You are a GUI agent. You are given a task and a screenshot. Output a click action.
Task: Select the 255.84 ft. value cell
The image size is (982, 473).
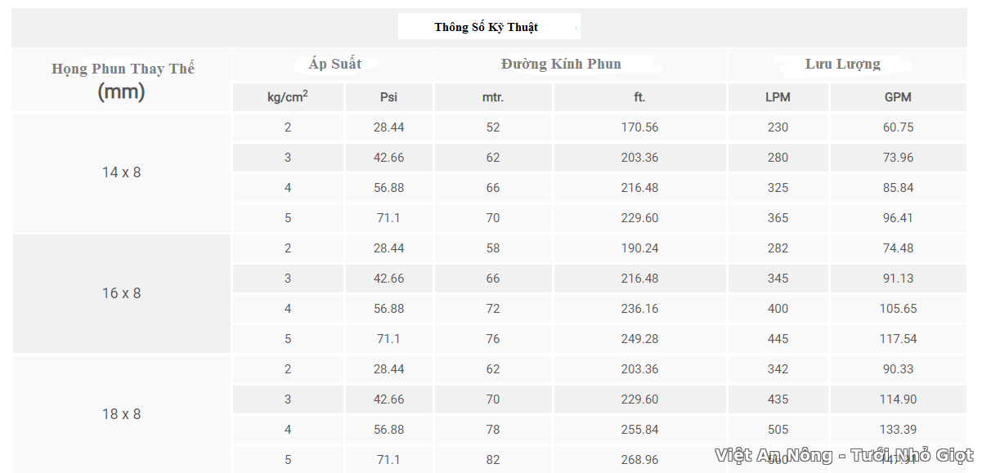click(x=639, y=430)
